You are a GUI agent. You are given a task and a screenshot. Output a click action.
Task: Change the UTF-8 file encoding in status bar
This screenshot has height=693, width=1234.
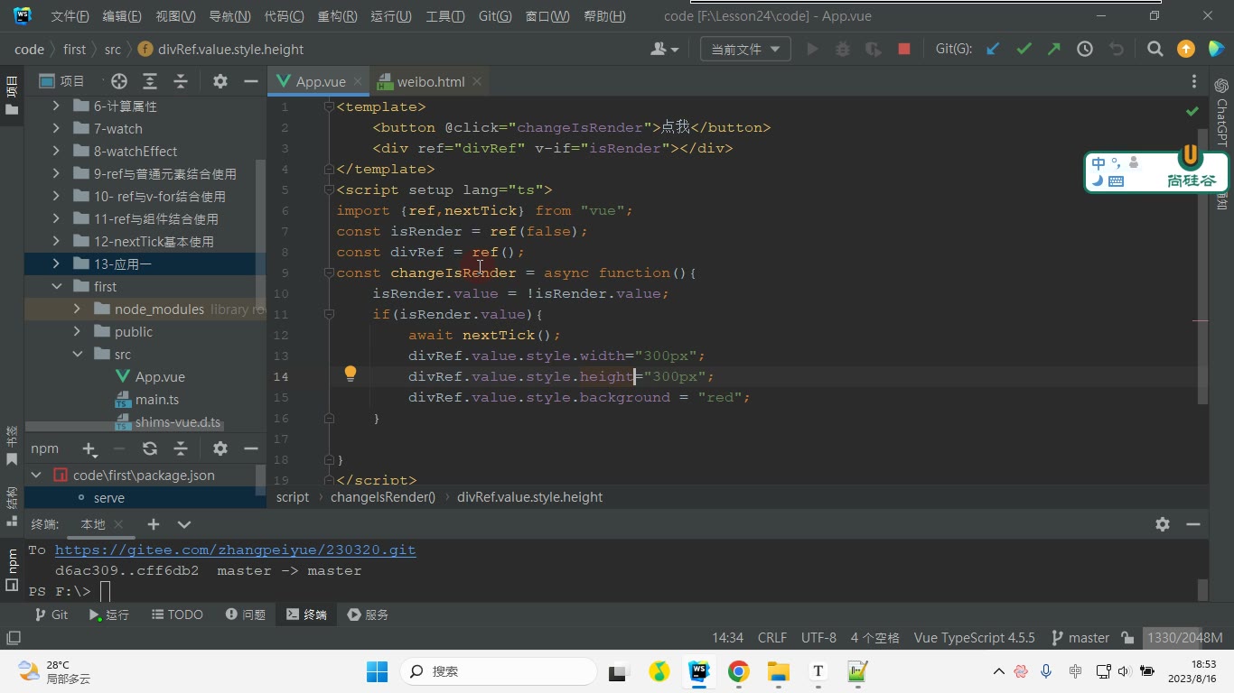[x=818, y=638]
